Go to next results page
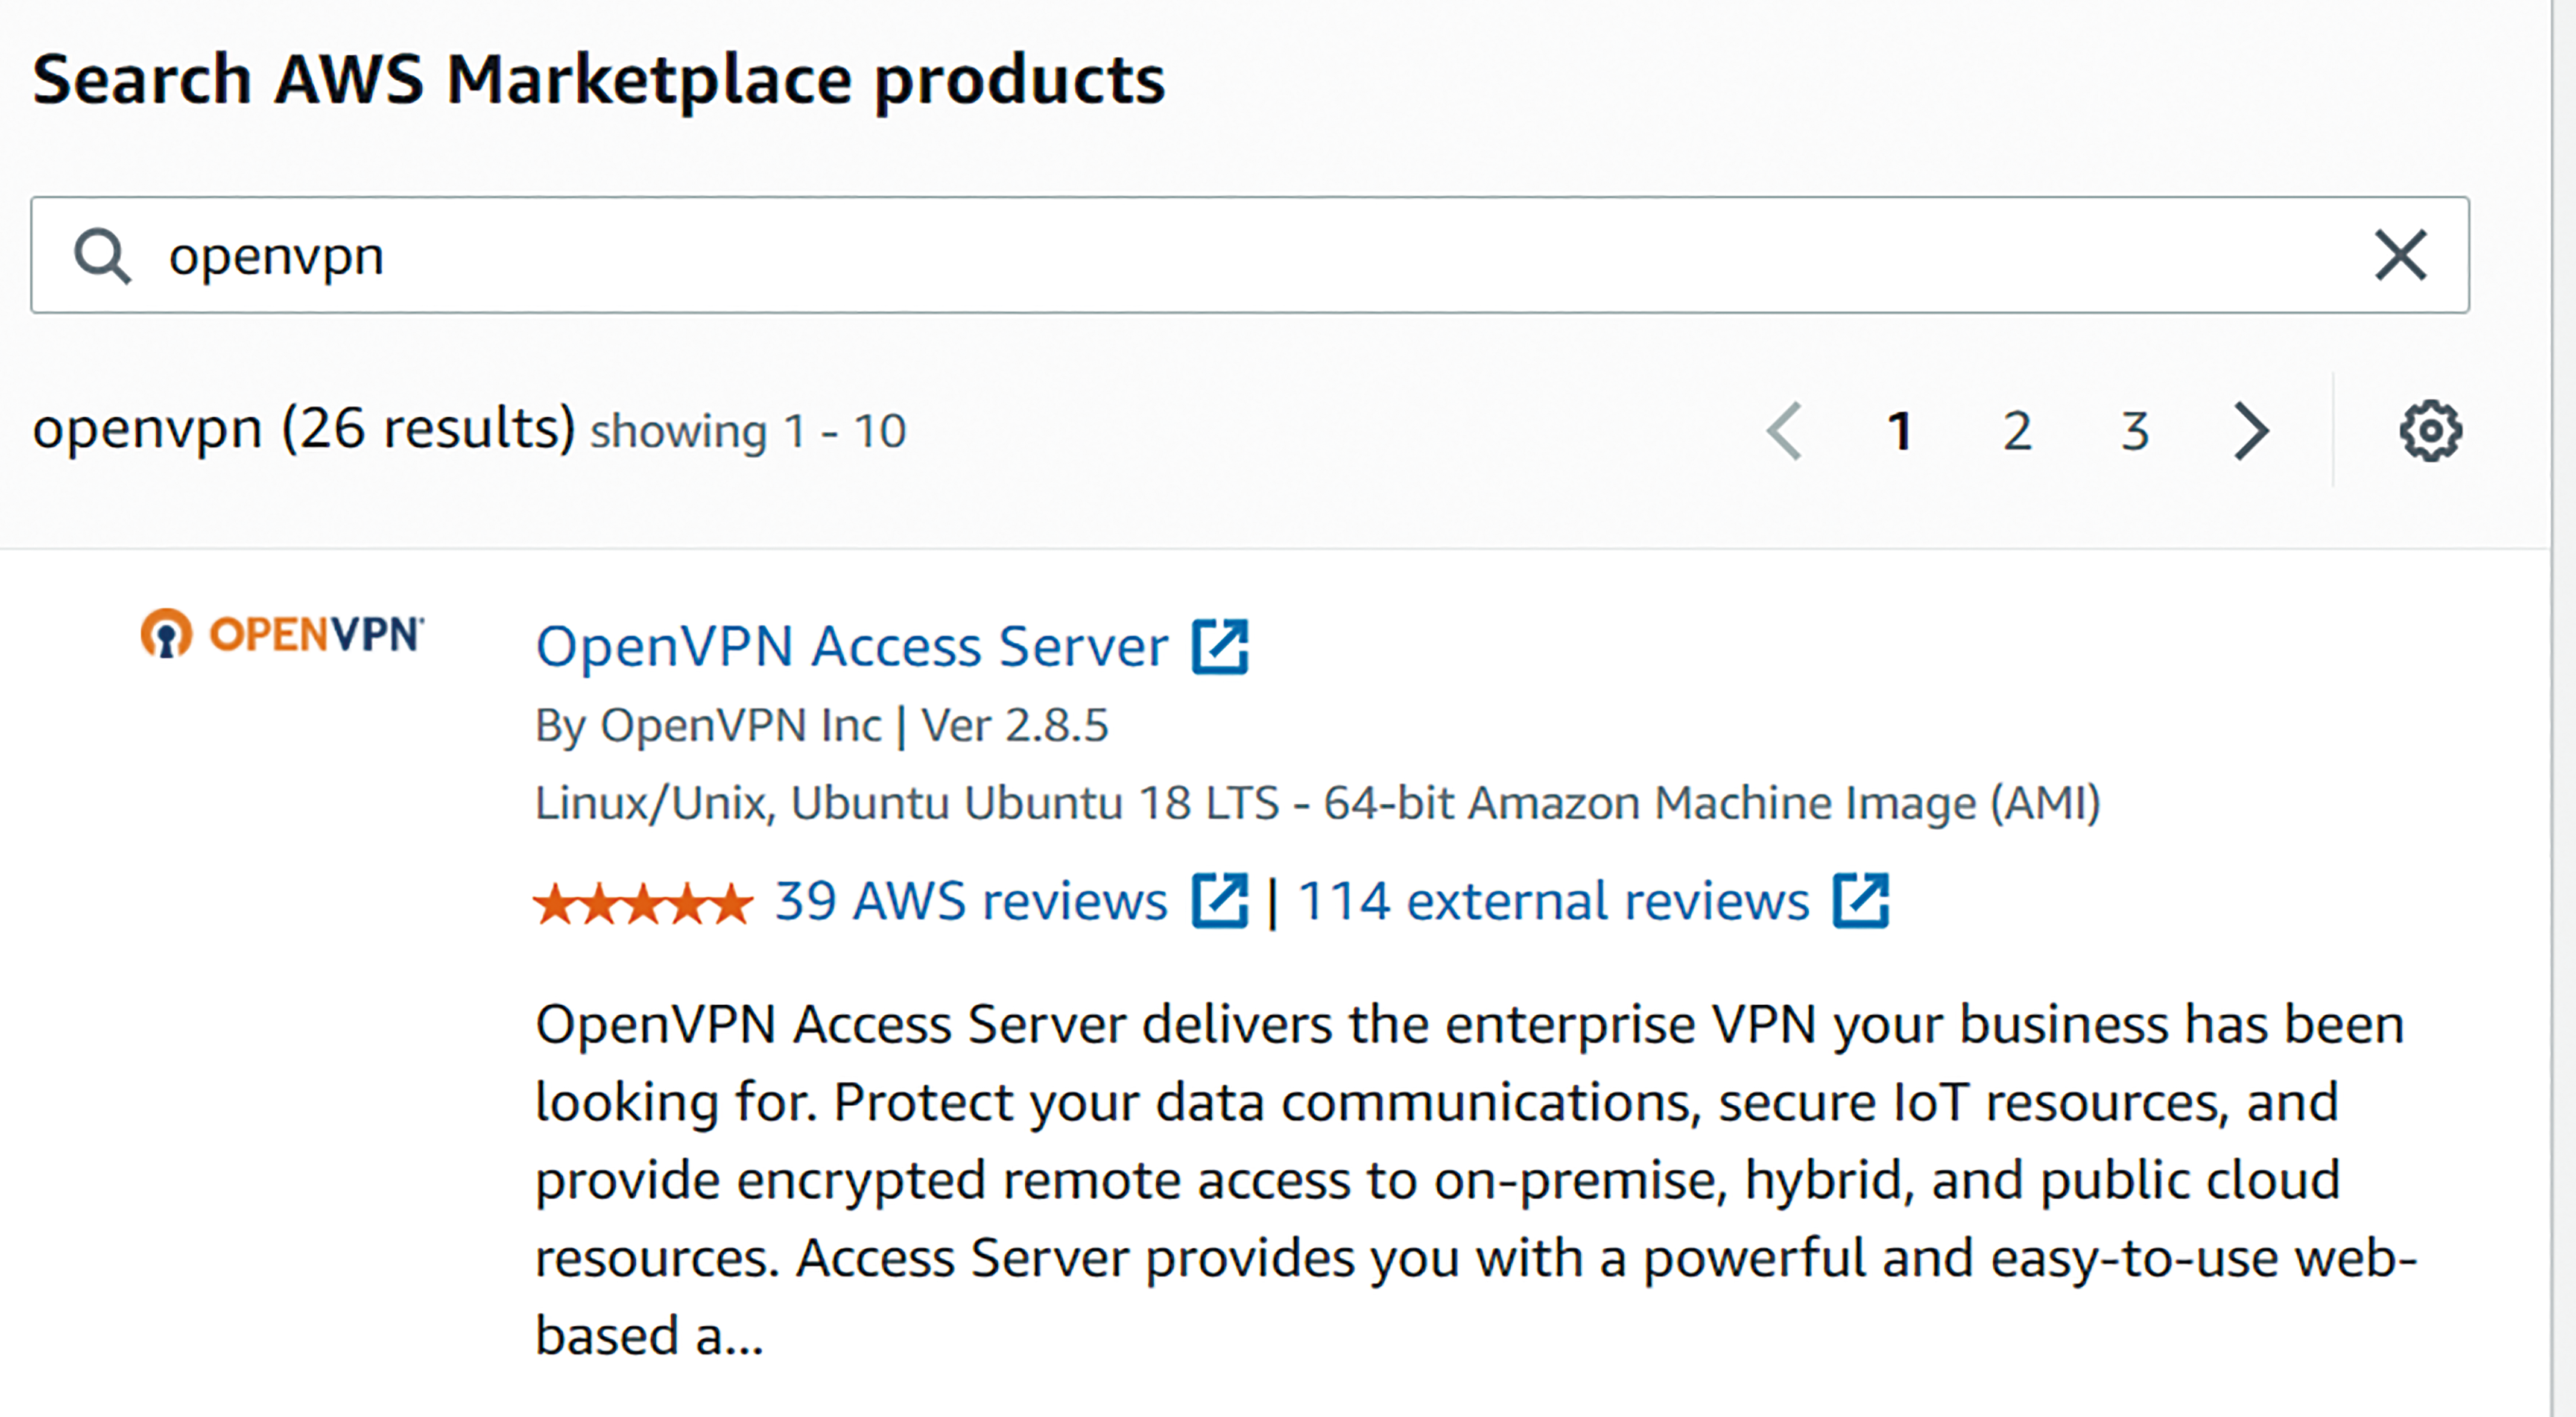 click(x=2252, y=431)
